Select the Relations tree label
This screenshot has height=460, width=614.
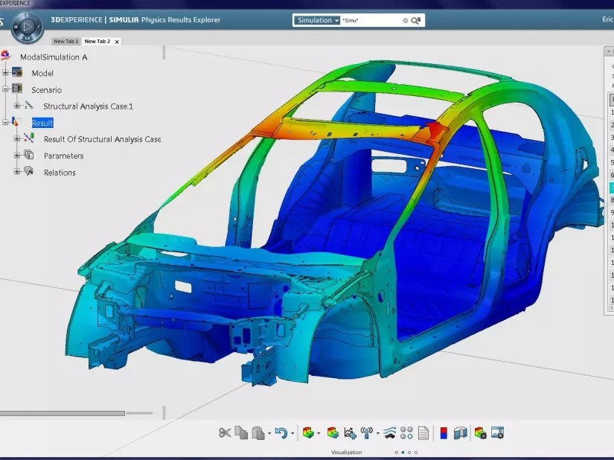click(x=60, y=173)
